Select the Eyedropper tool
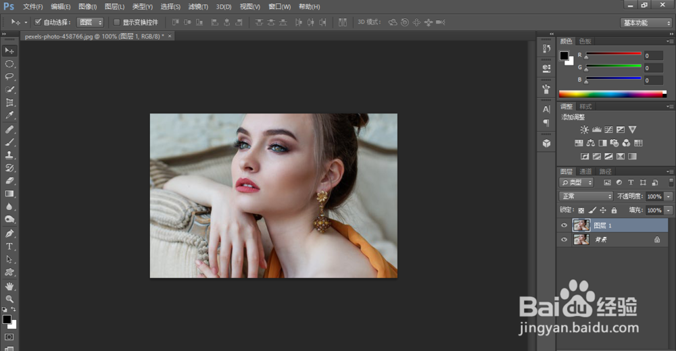This screenshot has height=351, width=676. (x=9, y=115)
